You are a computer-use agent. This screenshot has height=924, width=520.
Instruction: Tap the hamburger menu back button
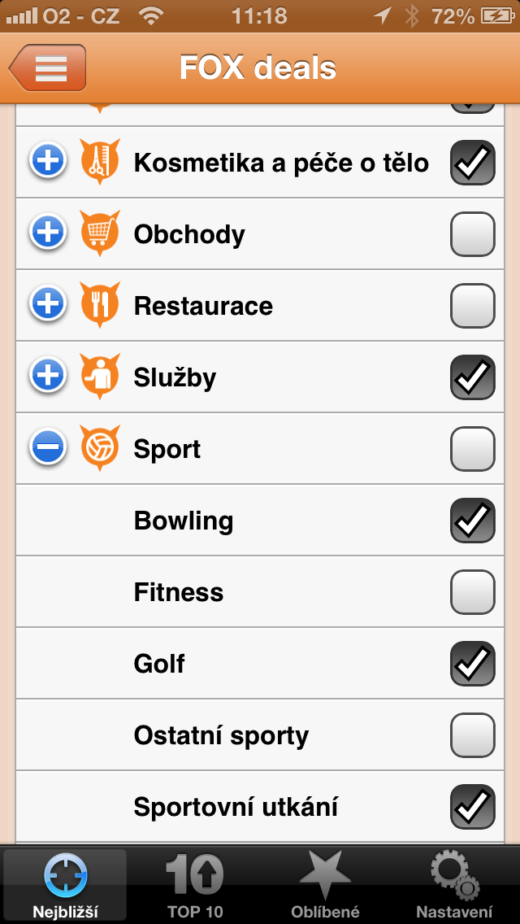coord(49,68)
